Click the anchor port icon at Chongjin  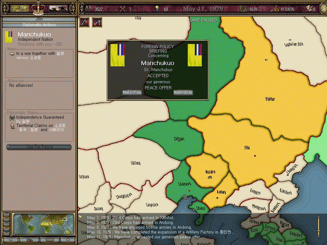(x=300, y=173)
